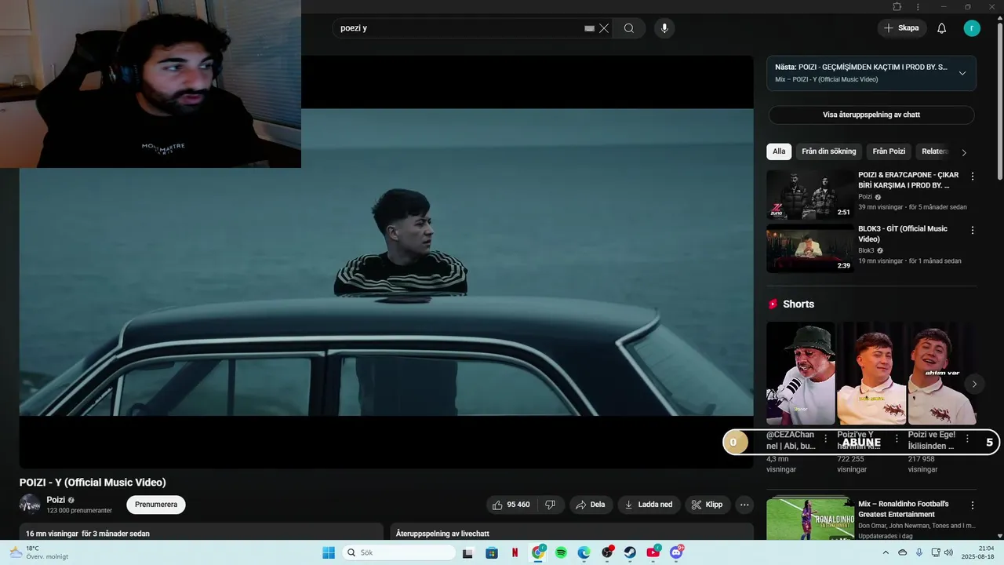Select the Från din sökning chip
The height and width of the screenshot is (565, 1004).
[829, 151]
